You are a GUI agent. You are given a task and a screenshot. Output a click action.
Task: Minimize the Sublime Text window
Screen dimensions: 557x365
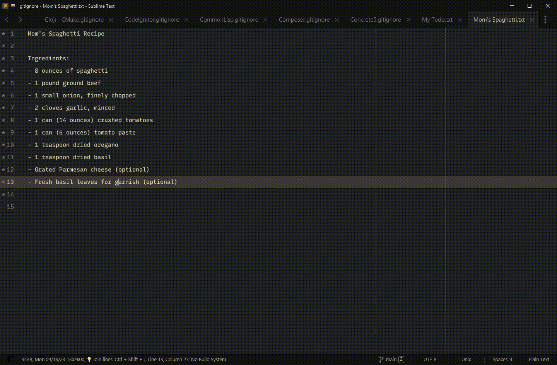pyautogui.click(x=512, y=6)
